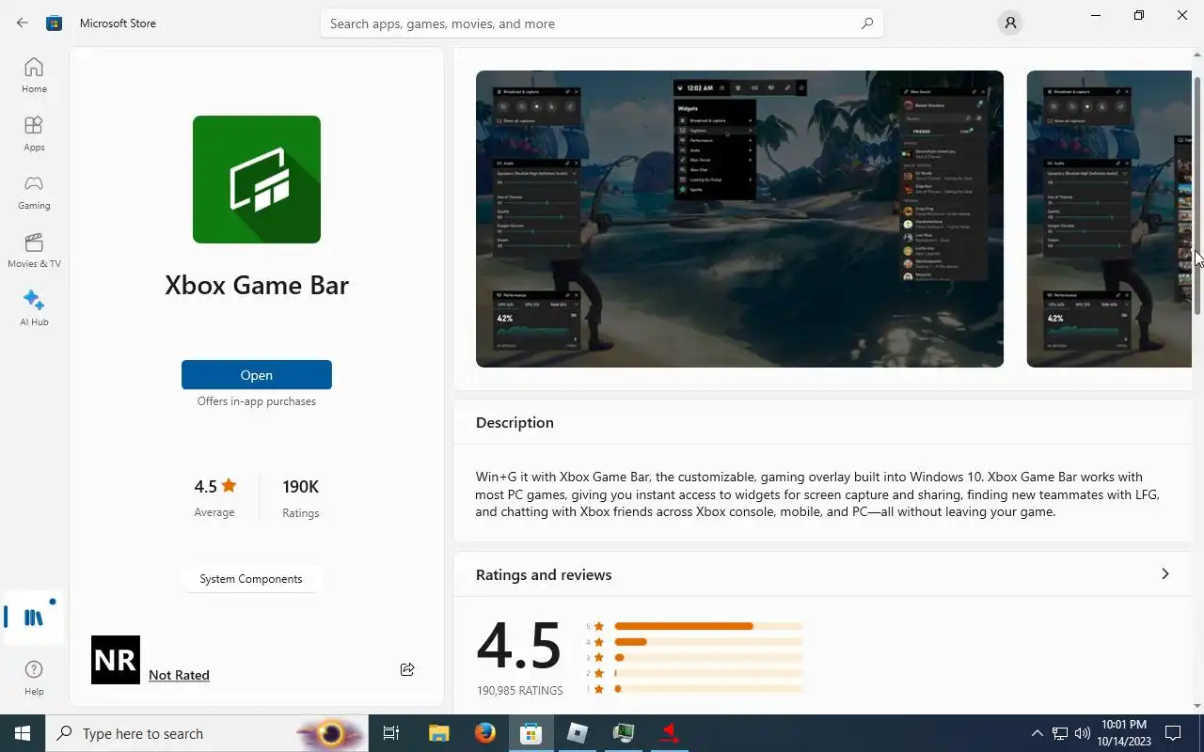The width and height of the screenshot is (1204, 752).
Task: Open Library icon in sidebar
Action: point(34,618)
